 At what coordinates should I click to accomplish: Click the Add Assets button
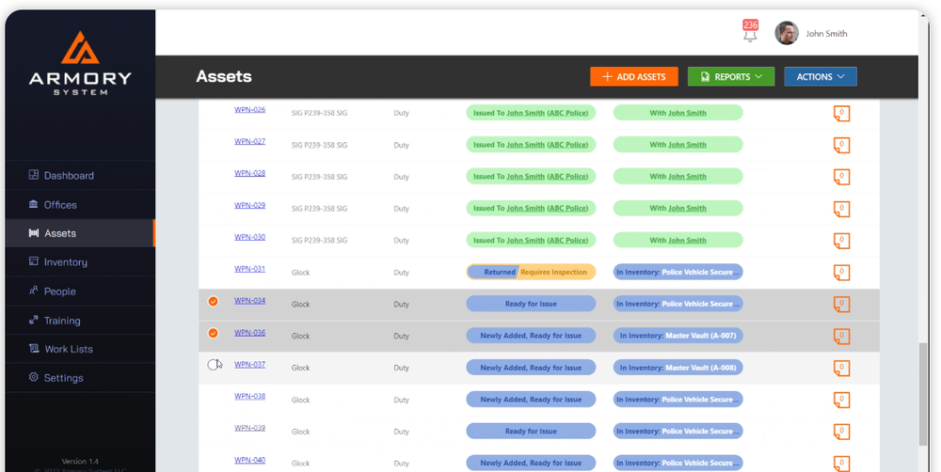pos(634,77)
